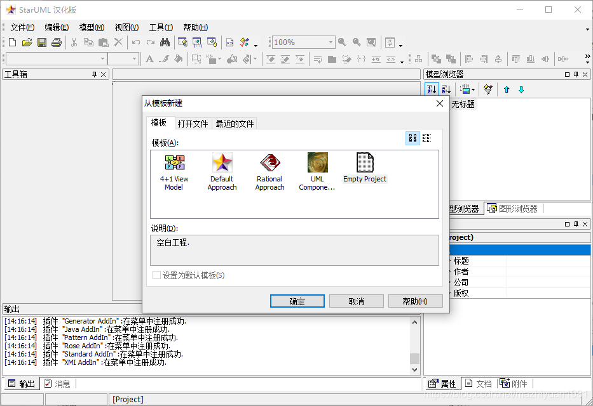Select the Empty Project template
593x406 pixels.
(365, 168)
